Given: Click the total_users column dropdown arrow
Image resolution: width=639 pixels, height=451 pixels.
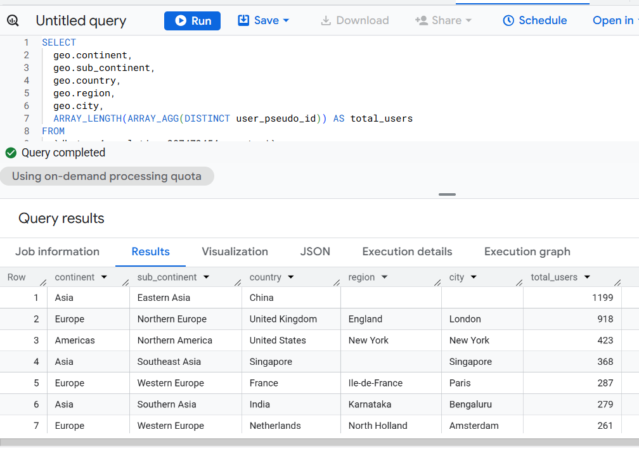Looking at the screenshot, I should [x=587, y=277].
